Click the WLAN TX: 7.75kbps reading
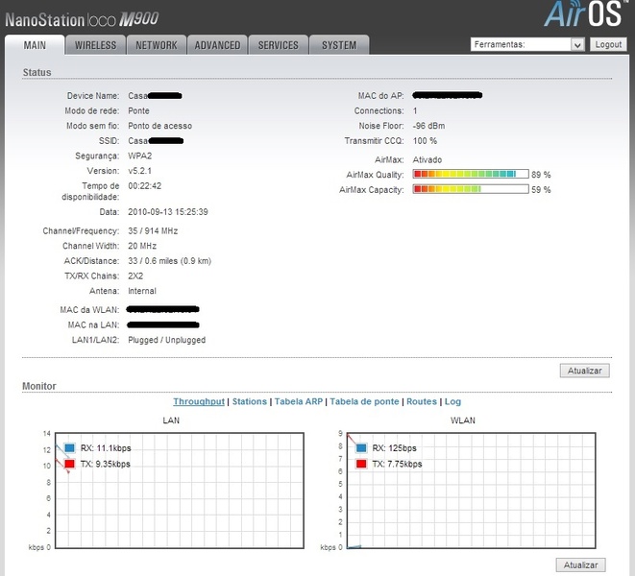Image resolution: width=635 pixels, height=576 pixels. pyautogui.click(x=398, y=464)
